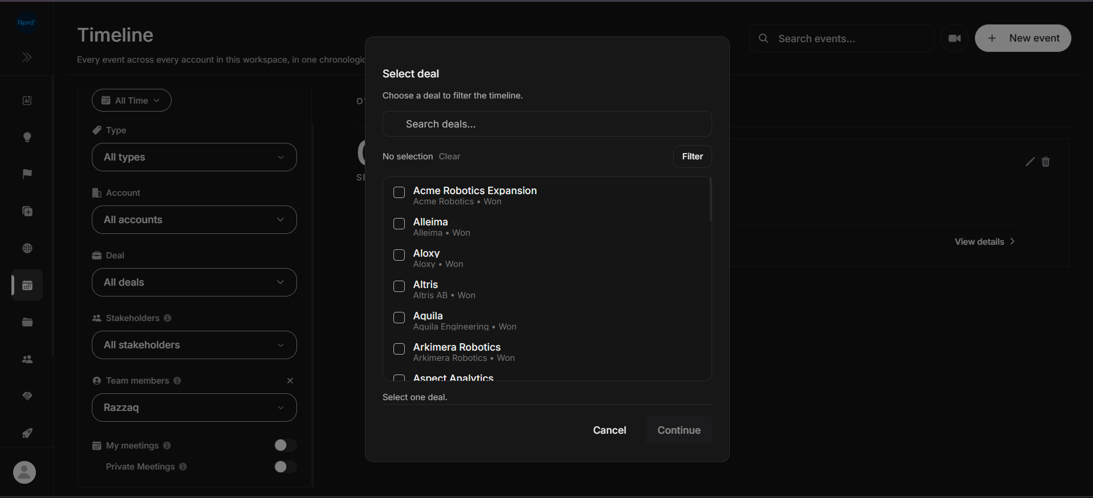
Task: Click the Search events input field
Action: click(842, 38)
